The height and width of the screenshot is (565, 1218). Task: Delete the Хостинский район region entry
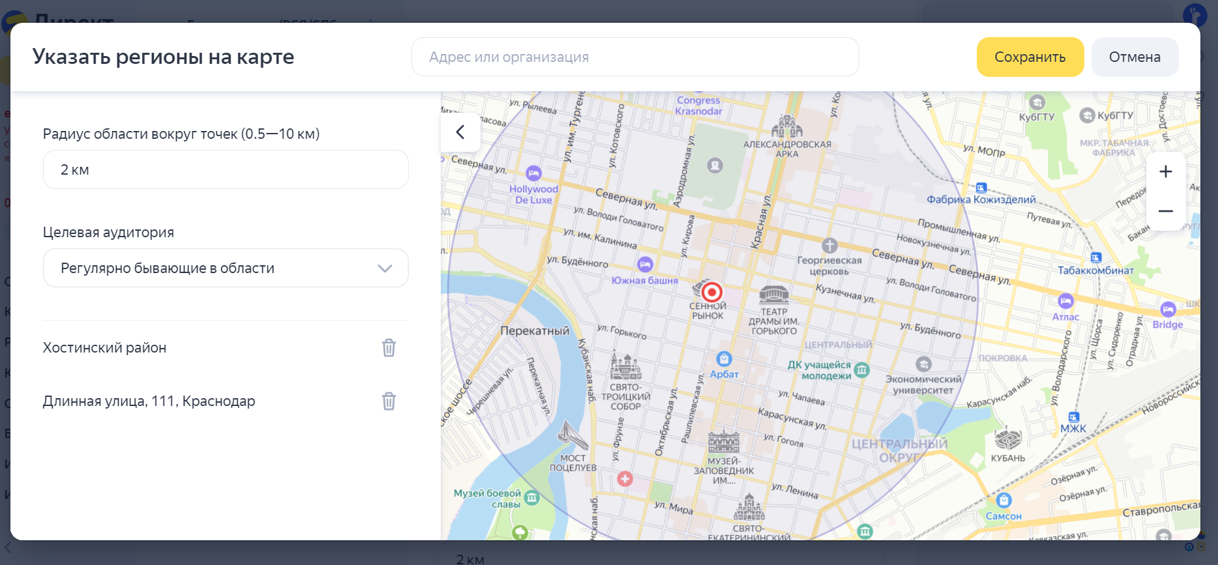tap(389, 348)
